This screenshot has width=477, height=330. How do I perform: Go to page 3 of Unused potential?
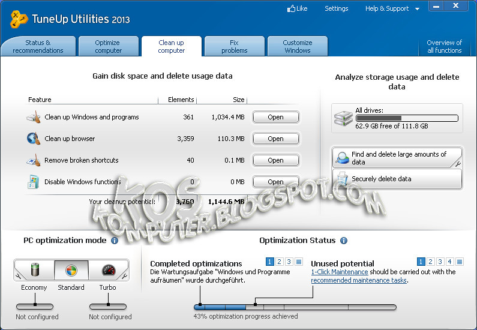click(x=440, y=262)
